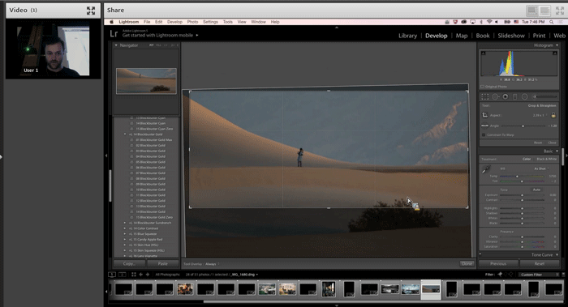
Task: Click the Paste button
Action: 162,263
